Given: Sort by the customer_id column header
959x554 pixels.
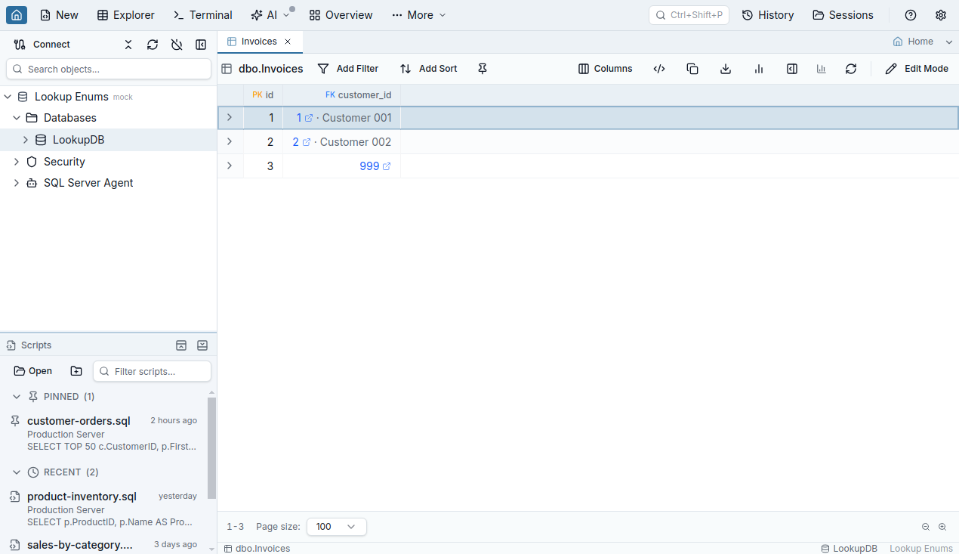Looking at the screenshot, I should pos(341,95).
